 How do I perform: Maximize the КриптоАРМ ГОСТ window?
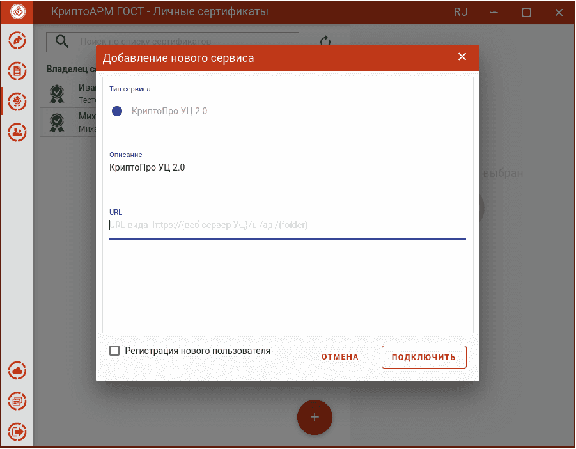point(526,13)
